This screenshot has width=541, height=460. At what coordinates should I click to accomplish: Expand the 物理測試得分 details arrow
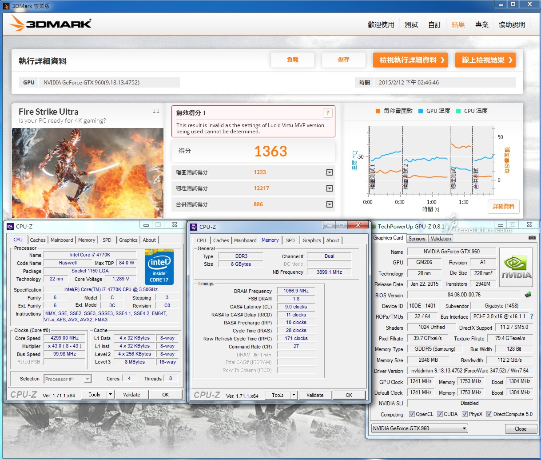(330, 188)
